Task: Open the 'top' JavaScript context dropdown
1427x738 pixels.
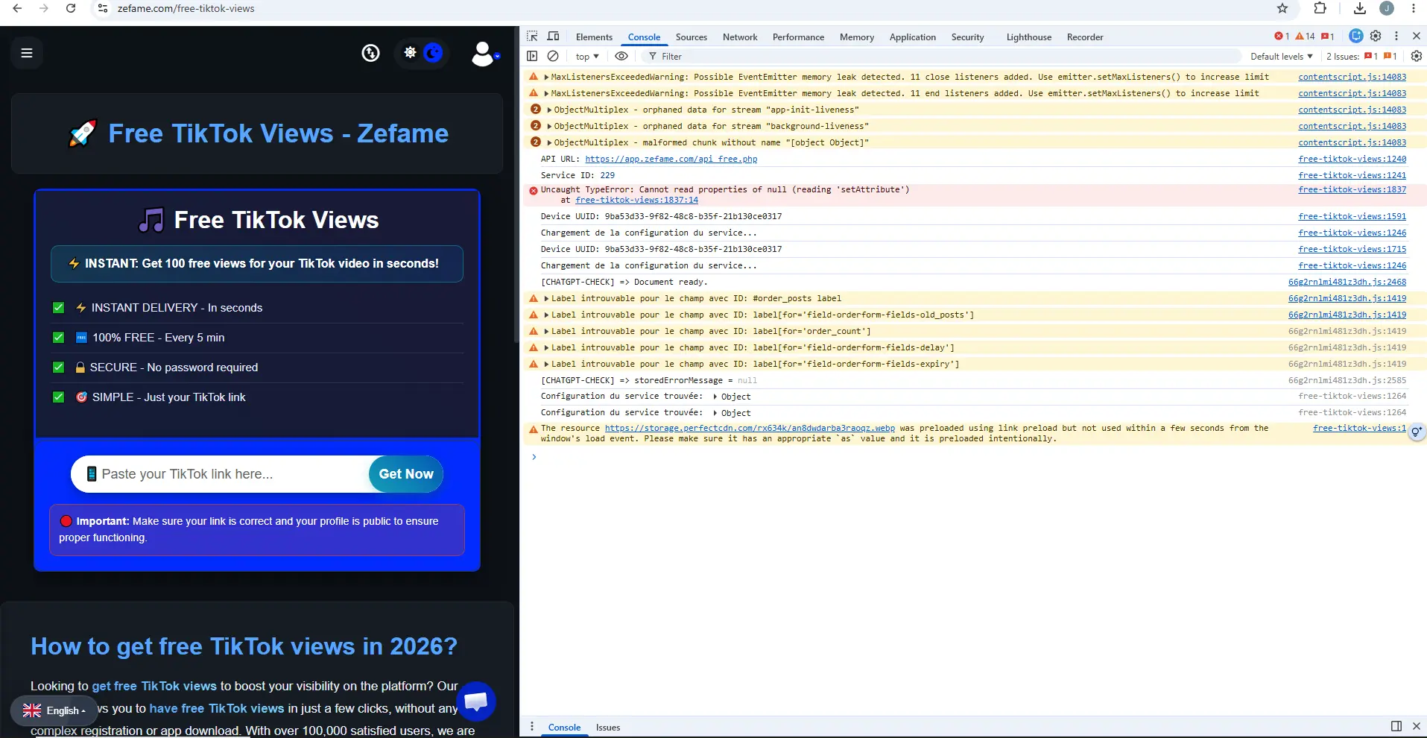Action: pos(587,57)
